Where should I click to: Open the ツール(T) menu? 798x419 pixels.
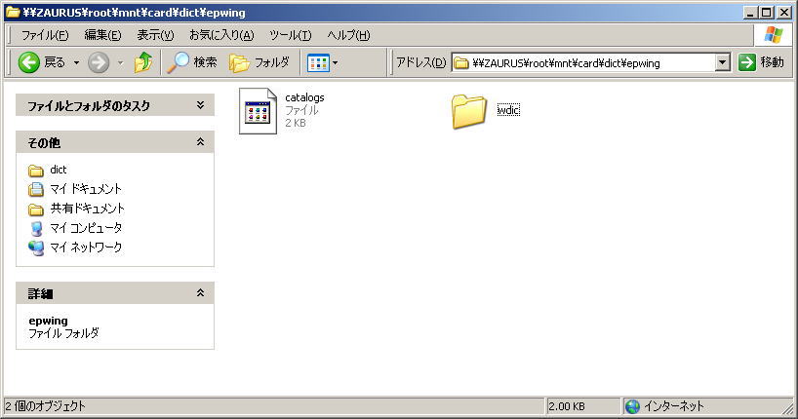coord(290,35)
